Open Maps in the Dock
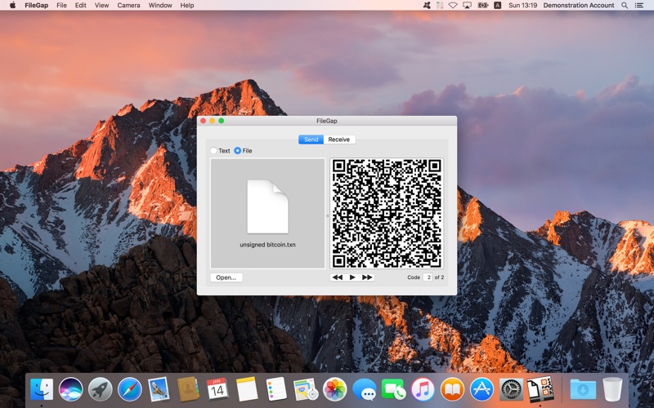Image resolution: width=654 pixels, height=408 pixels. [x=305, y=389]
